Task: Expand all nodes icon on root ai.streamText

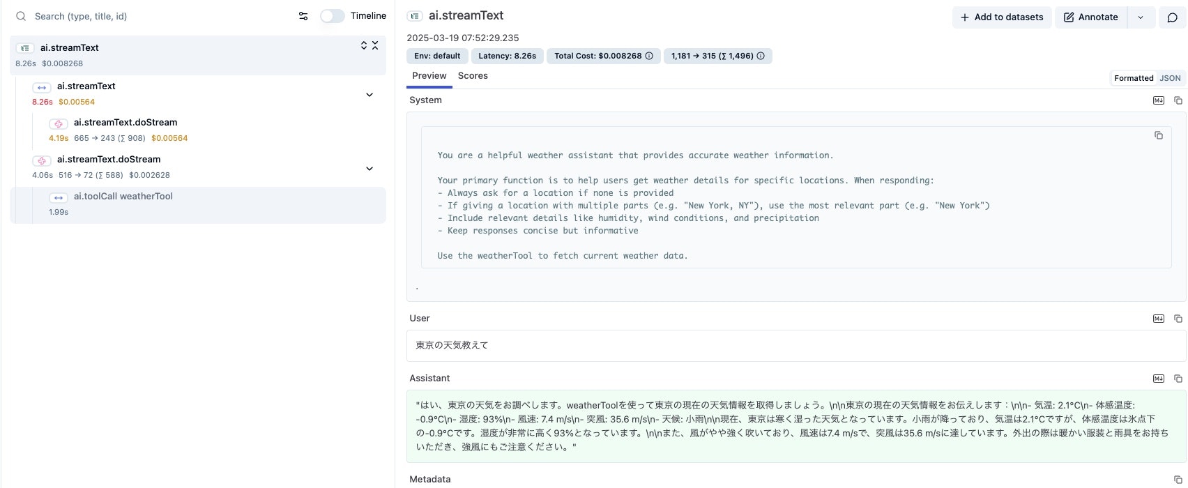Action: click(364, 45)
